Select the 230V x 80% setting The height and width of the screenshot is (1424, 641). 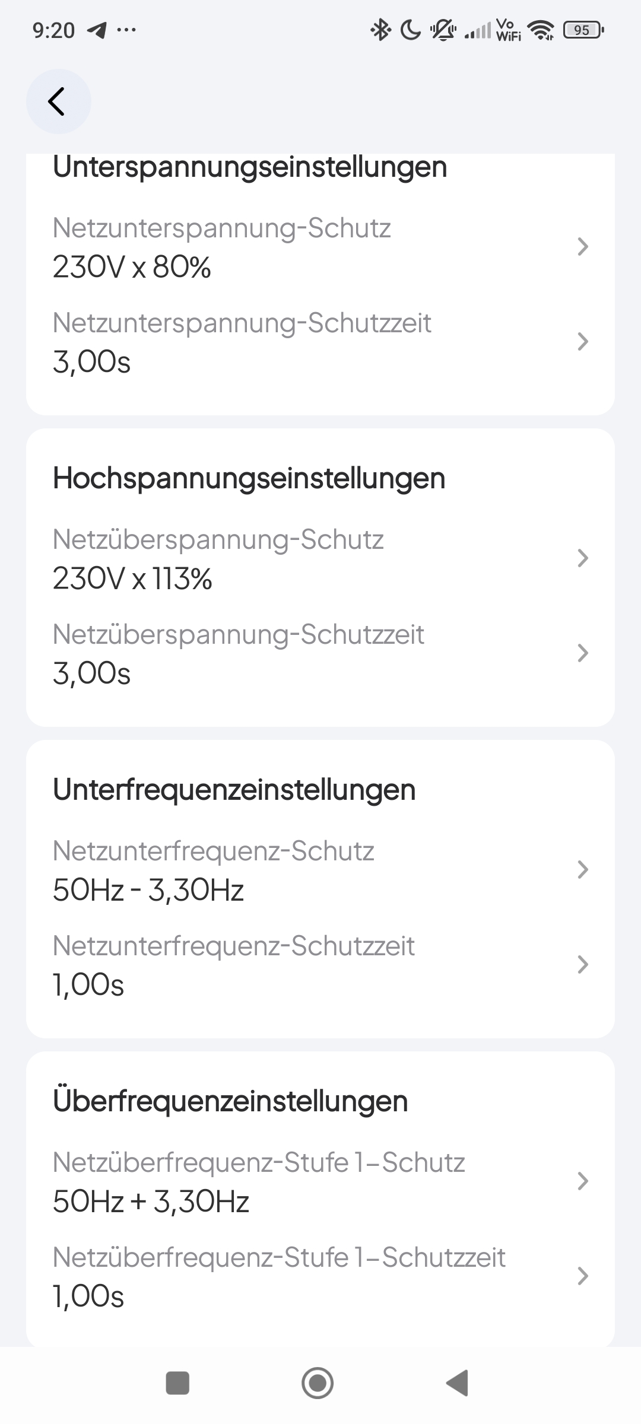coord(132,267)
